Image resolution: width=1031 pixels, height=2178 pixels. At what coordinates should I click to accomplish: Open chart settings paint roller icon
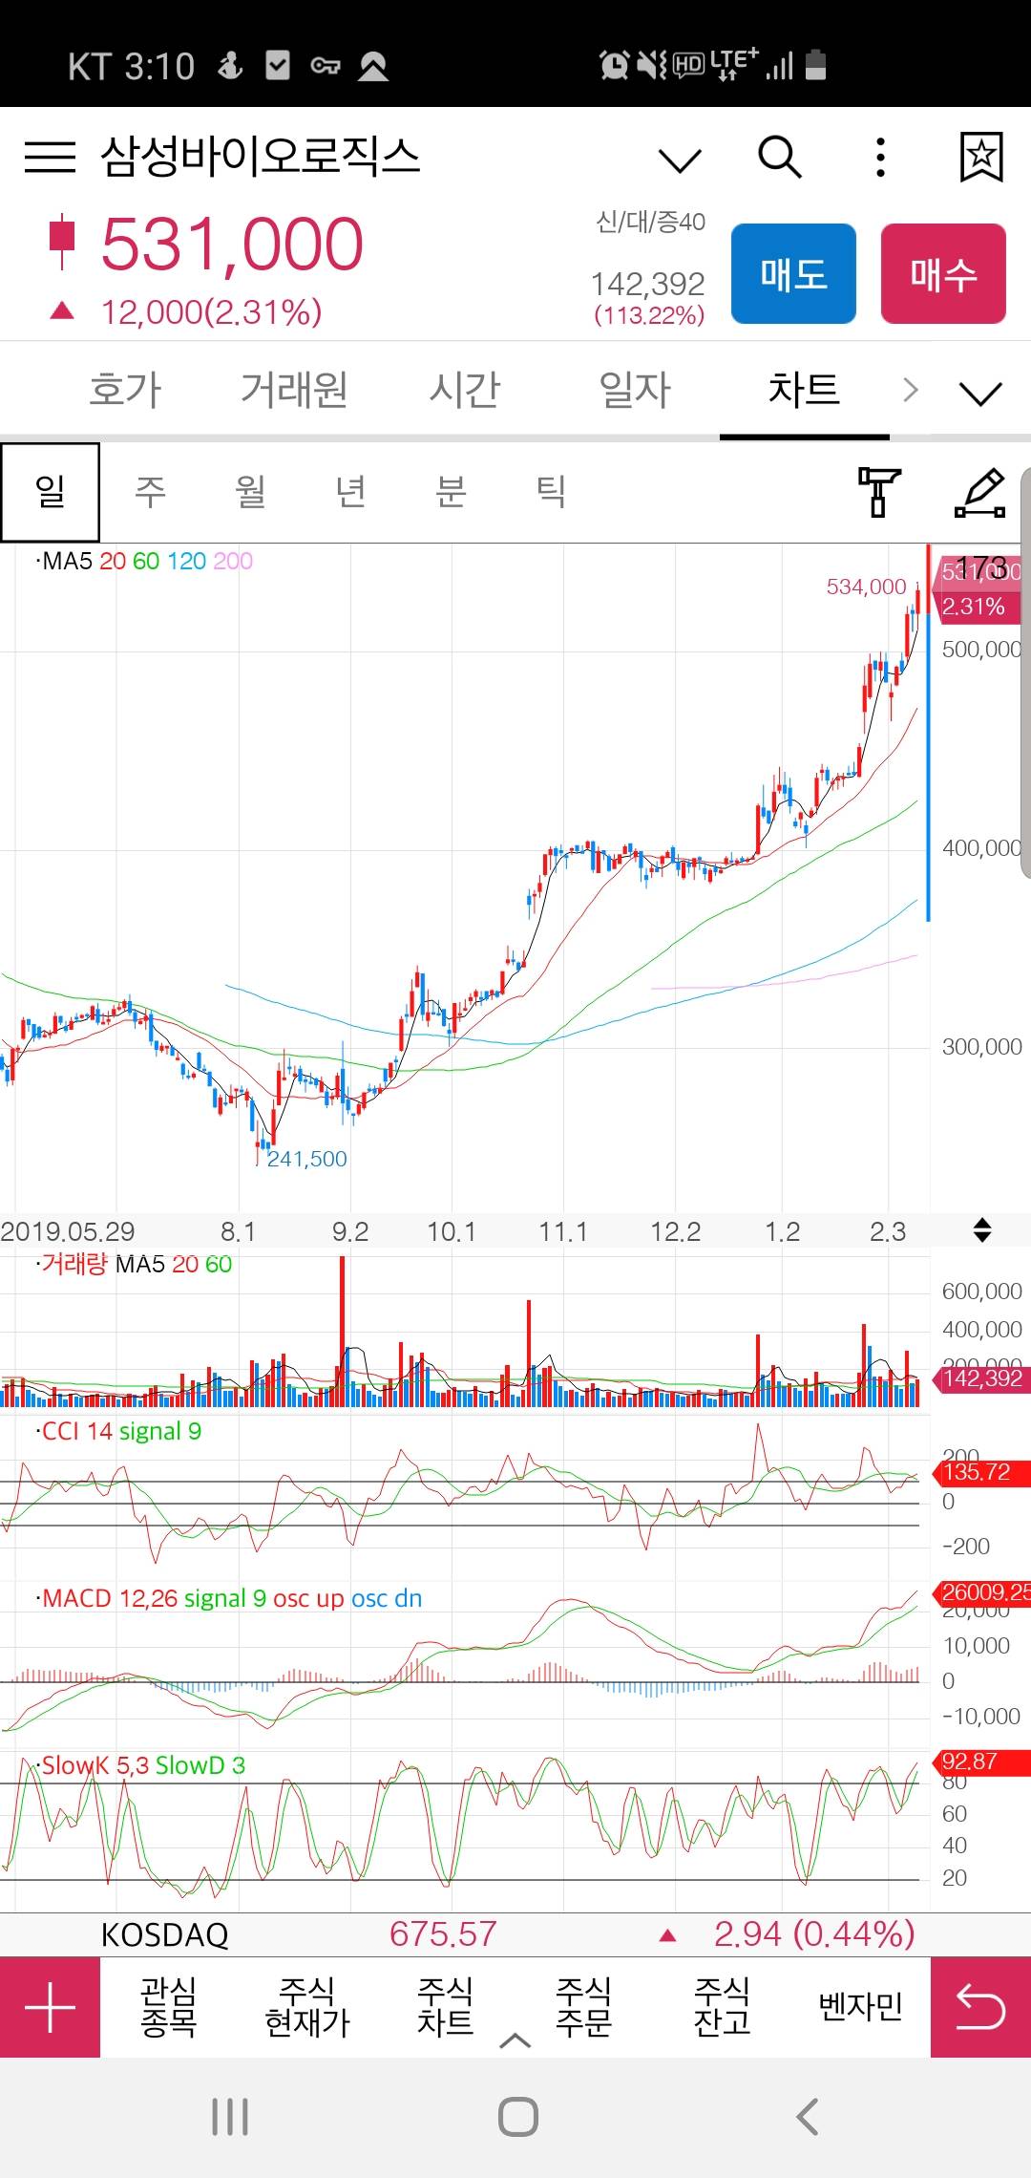coord(878,491)
